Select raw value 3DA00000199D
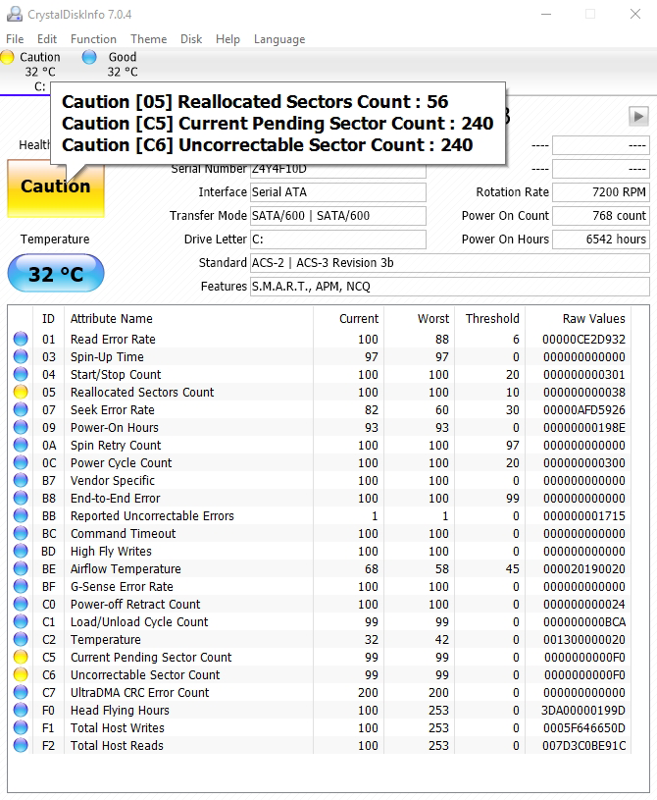The image size is (657, 800). click(583, 710)
